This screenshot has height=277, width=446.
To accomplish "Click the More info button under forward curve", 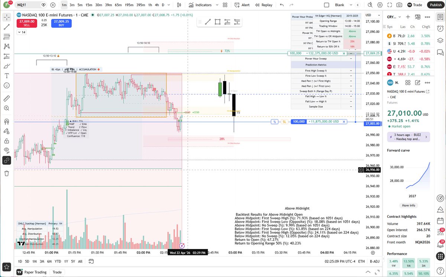I will [x=408, y=206].
